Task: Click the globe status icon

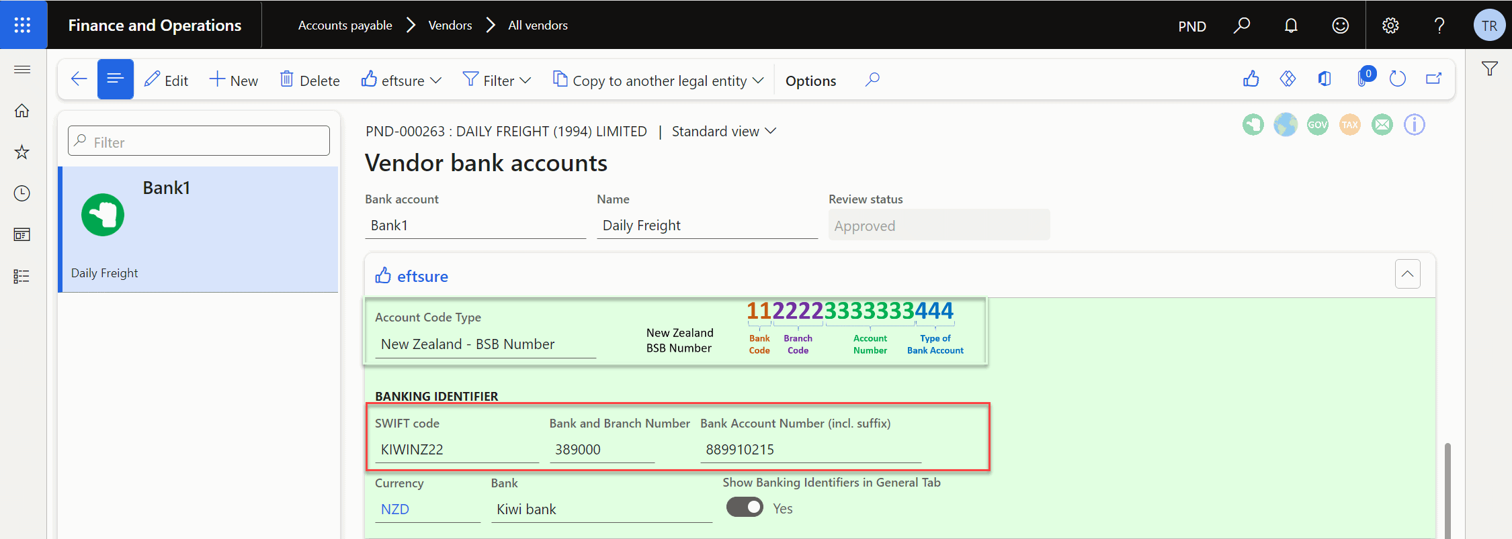Action: 1286,124
